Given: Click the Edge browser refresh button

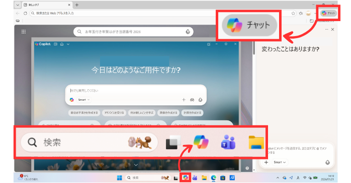Looking at the screenshot, I should (25, 13).
